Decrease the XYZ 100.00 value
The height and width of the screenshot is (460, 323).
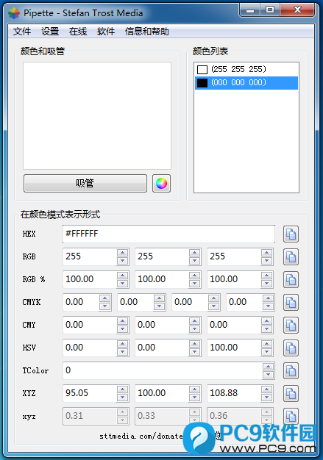(194, 398)
